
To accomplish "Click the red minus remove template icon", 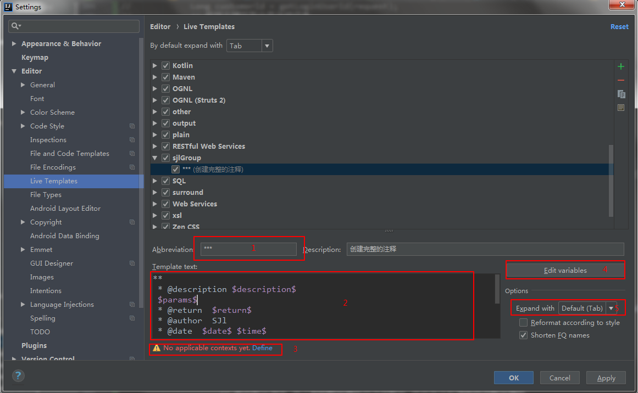I will 621,80.
